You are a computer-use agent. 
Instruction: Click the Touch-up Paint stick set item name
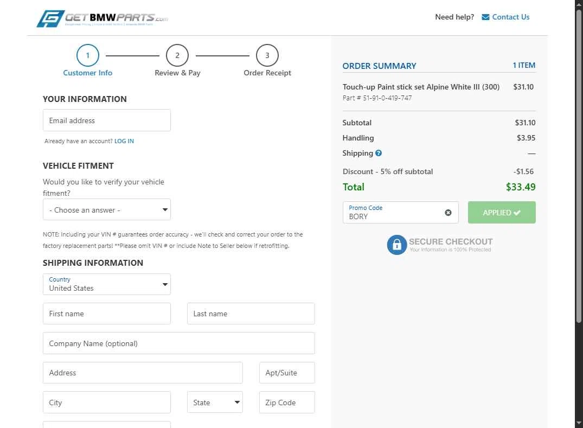(x=421, y=87)
